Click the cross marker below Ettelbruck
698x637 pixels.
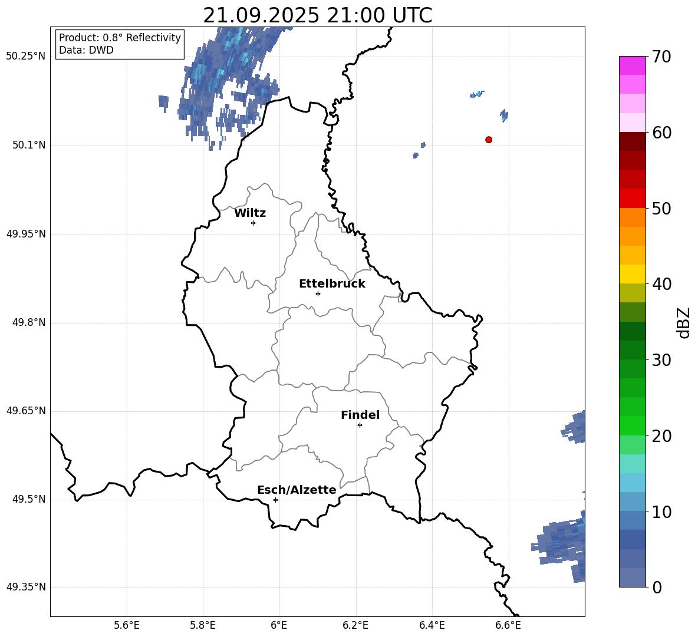pyautogui.click(x=318, y=293)
